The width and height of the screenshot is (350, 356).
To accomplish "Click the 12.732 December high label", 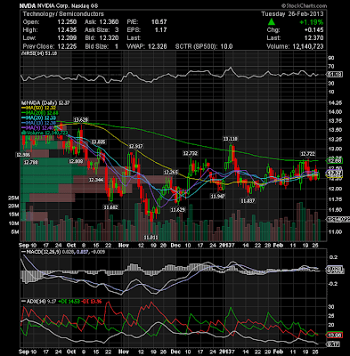I will click(190, 153).
